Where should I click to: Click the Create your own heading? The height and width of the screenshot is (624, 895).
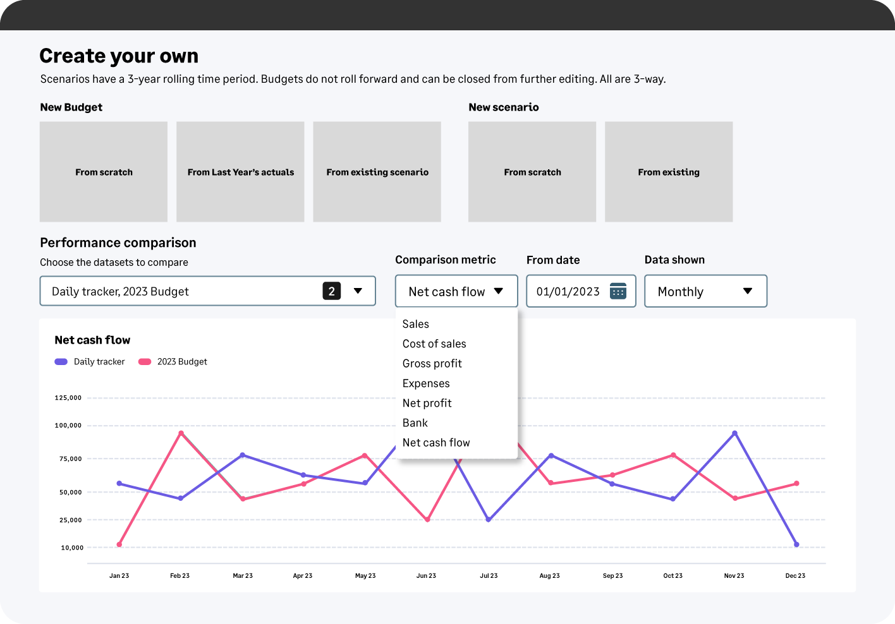point(119,56)
